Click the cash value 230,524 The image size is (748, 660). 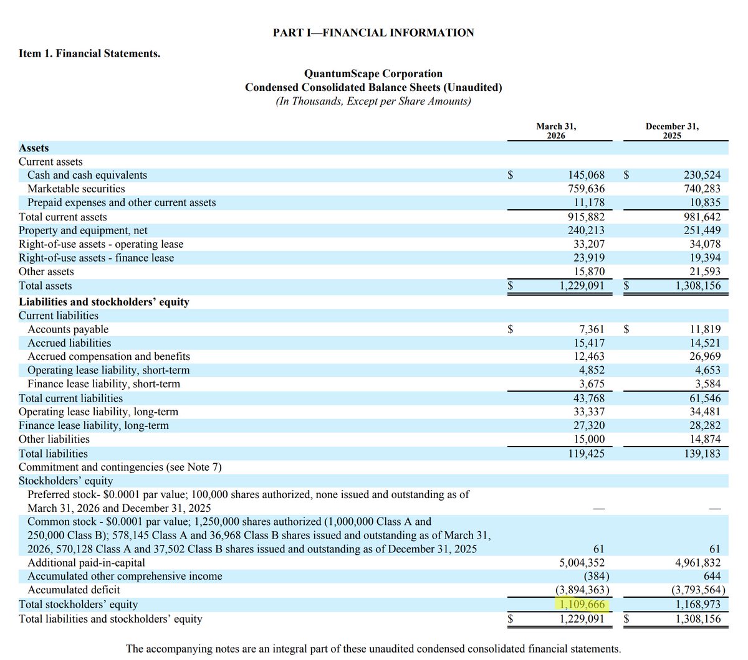coord(701,176)
